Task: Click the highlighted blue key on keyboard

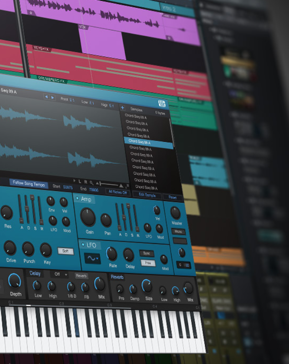Action: pos(76,323)
